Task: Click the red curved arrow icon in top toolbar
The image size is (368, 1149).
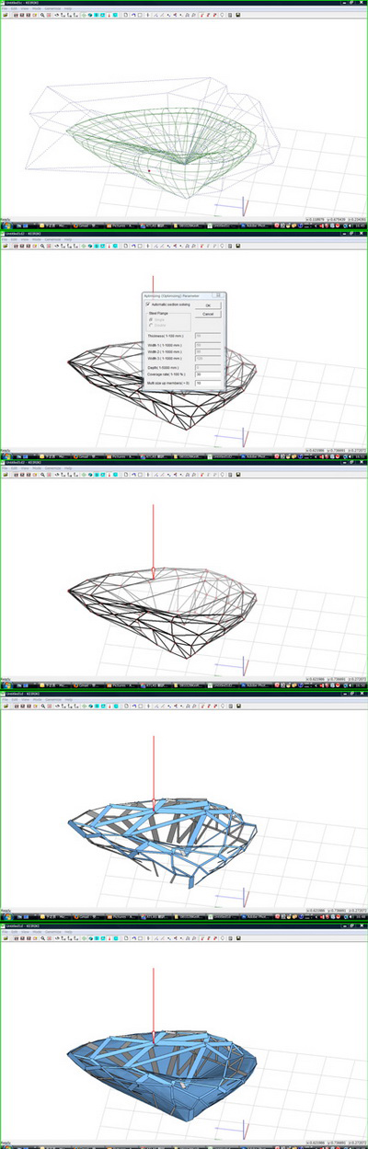Action: pyautogui.click(x=201, y=15)
